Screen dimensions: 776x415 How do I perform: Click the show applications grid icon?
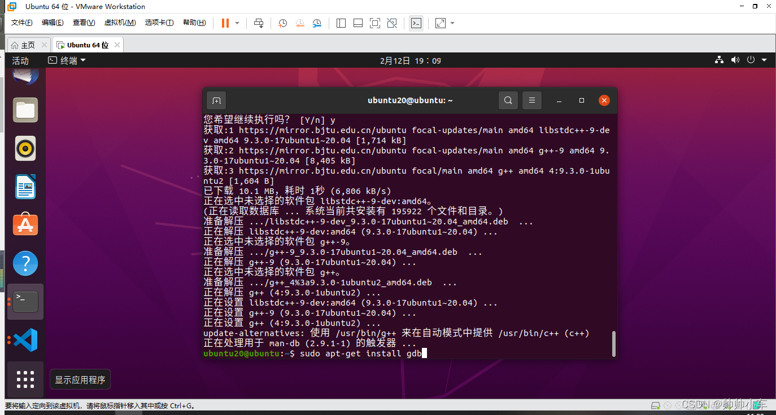pos(25,379)
